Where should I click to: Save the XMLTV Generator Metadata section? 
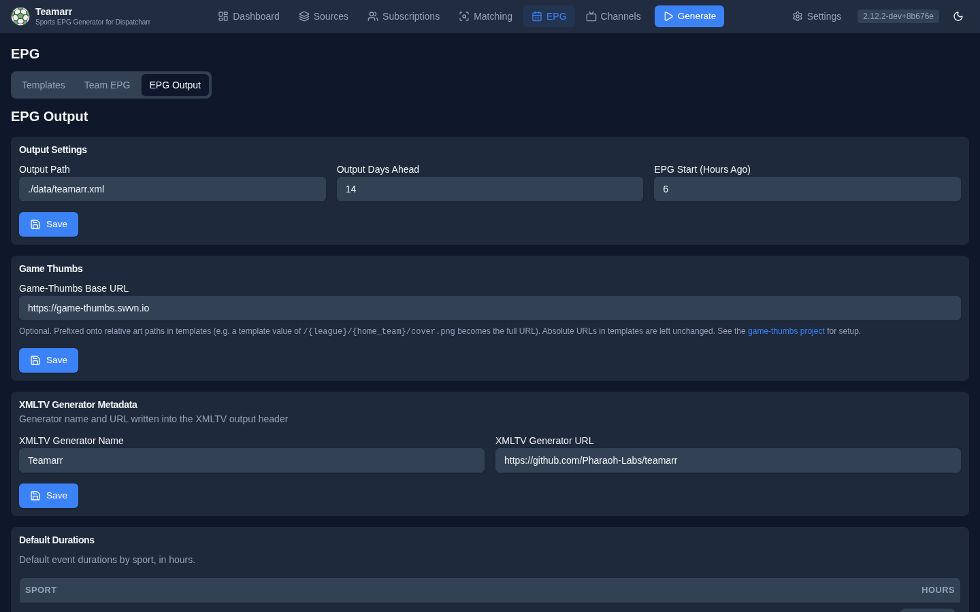pos(48,496)
